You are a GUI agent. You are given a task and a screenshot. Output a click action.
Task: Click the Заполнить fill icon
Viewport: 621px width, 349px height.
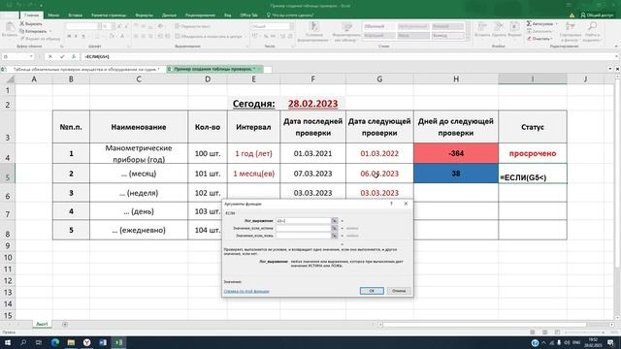pos(529,31)
